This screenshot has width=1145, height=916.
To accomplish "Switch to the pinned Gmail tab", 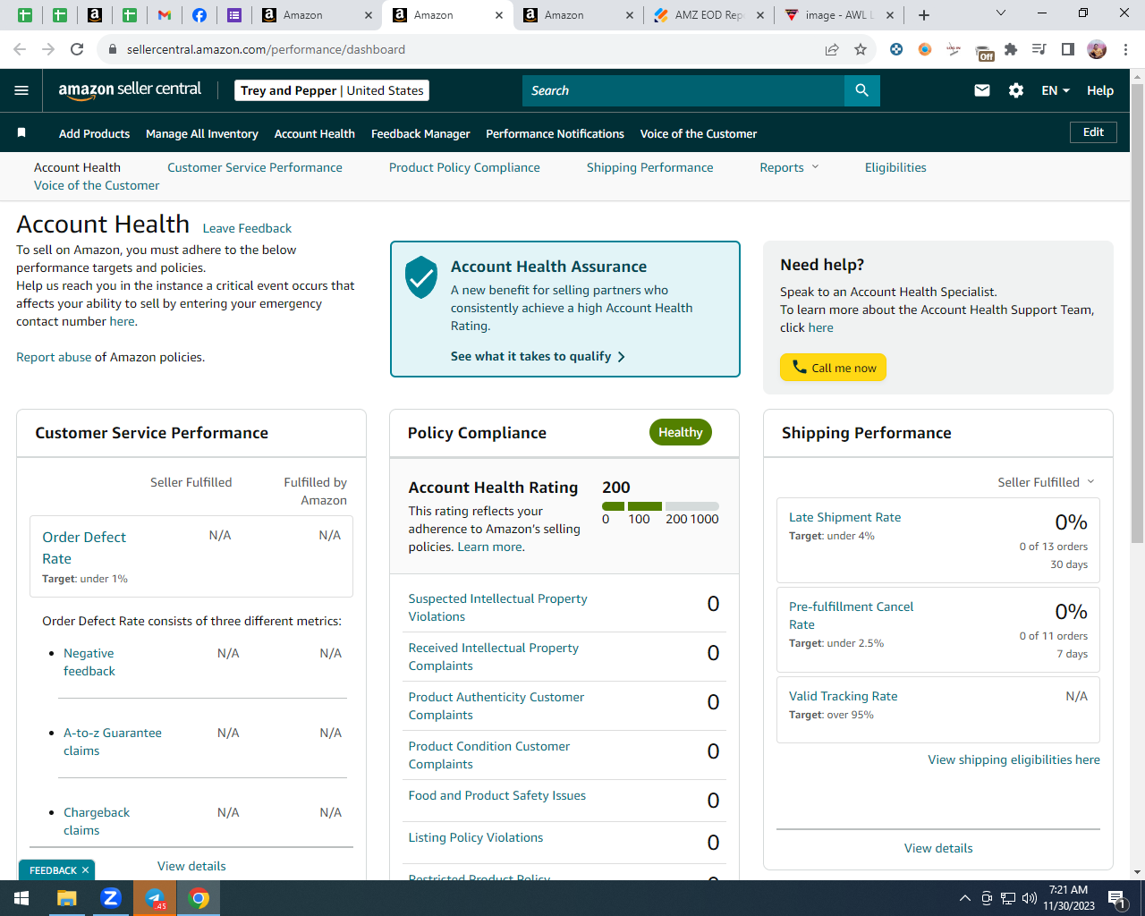I will coord(165,15).
